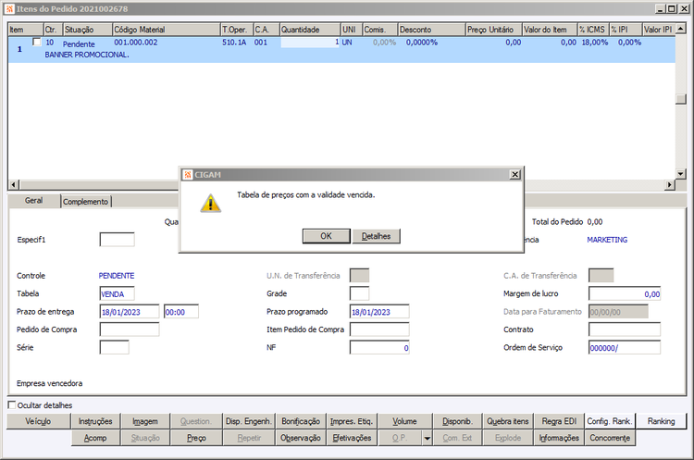Viewport: 694px width, 460px height.
Task: Click the Código Material column header
Action: (166, 30)
